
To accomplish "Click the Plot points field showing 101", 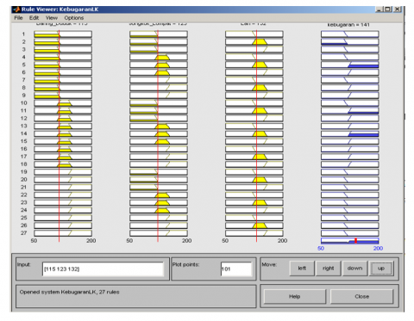I will (236, 269).
